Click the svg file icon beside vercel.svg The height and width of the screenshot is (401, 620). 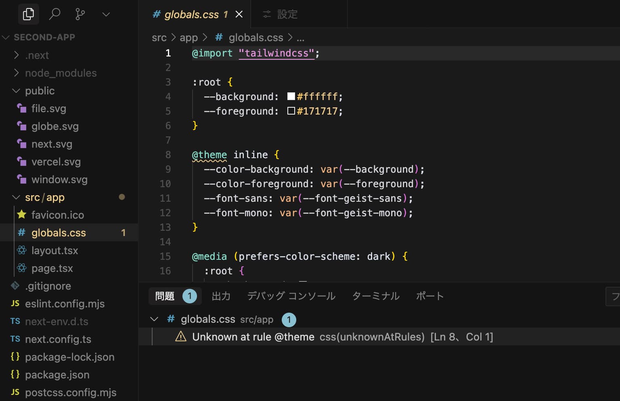pyautogui.click(x=22, y=161)
